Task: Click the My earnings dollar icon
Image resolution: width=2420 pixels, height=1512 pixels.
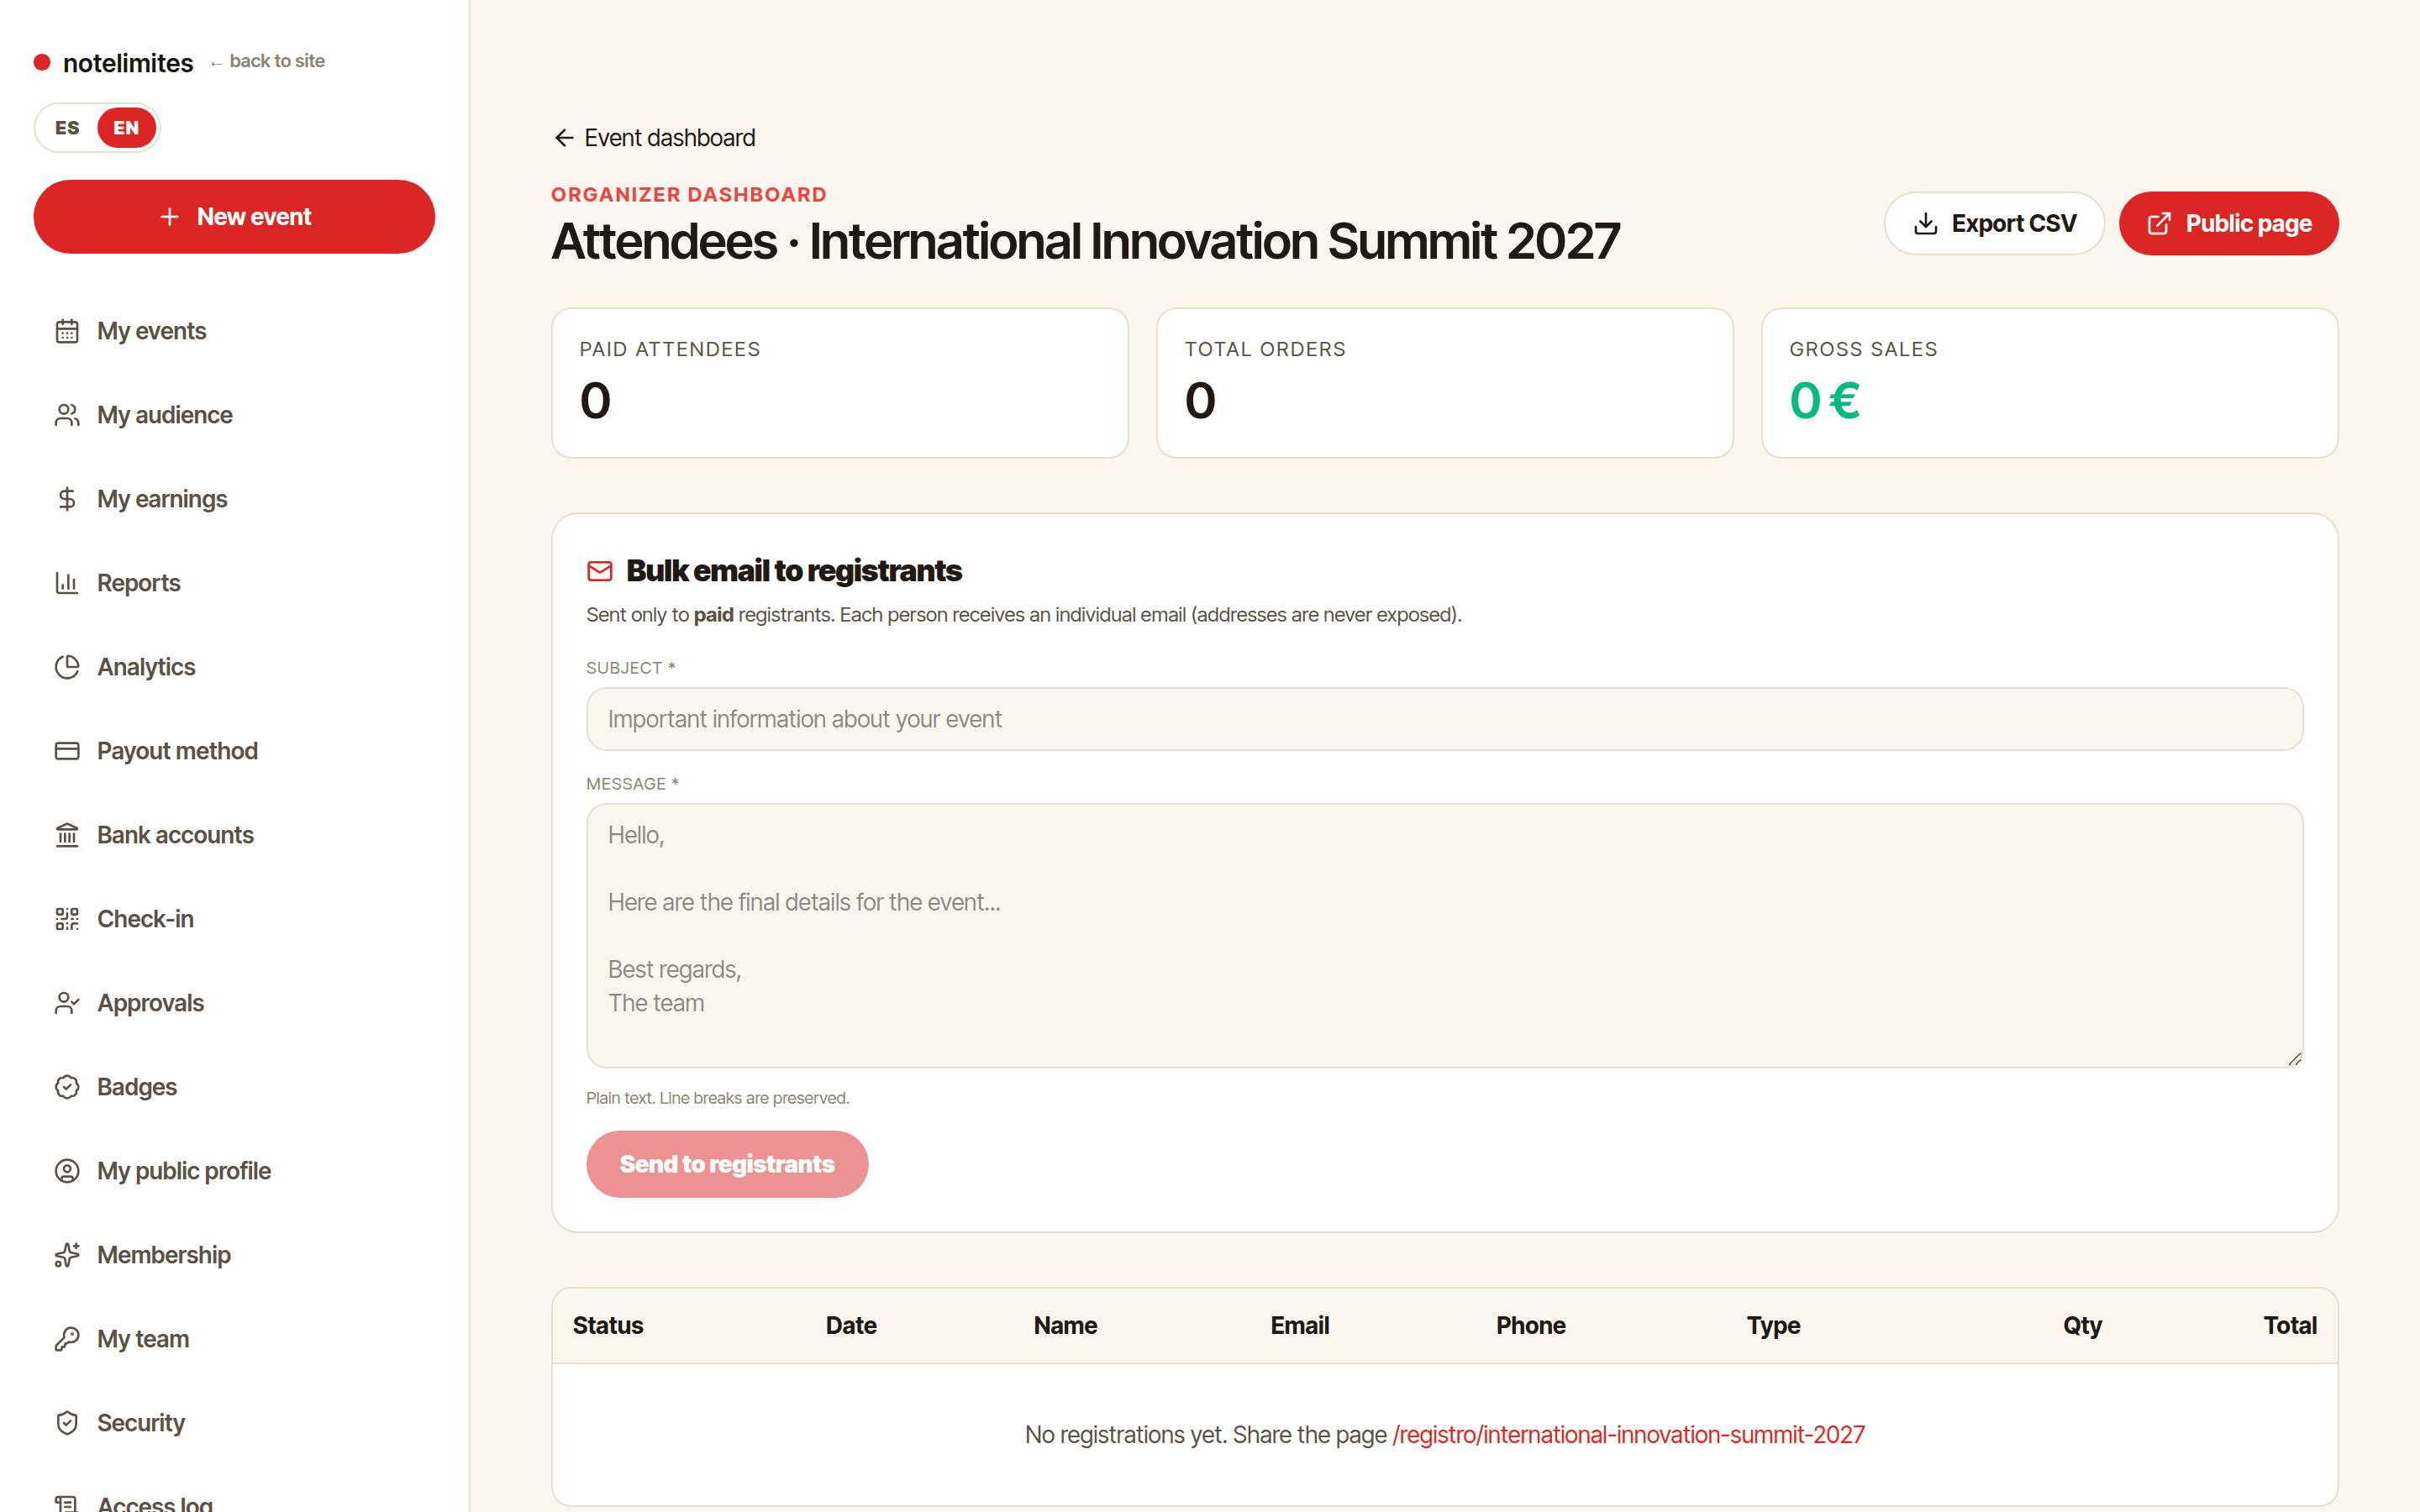Action: tap(67, 499)
